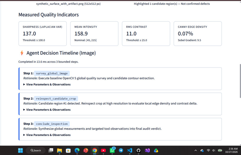The width and height of the screenshot is (241, 155).
Task: Show hidden system tray icons chevron
Action: pos(196,151)
